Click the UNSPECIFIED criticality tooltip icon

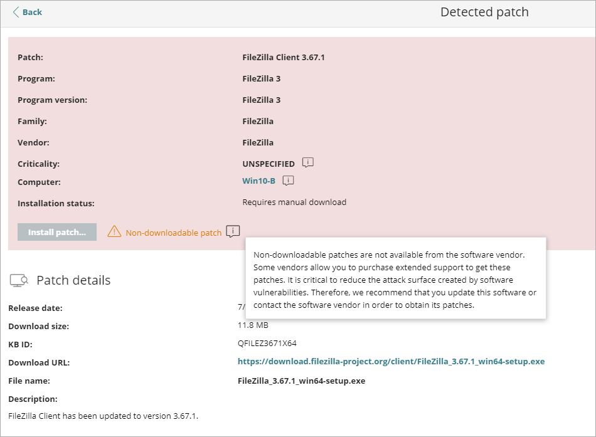[307, 162]
